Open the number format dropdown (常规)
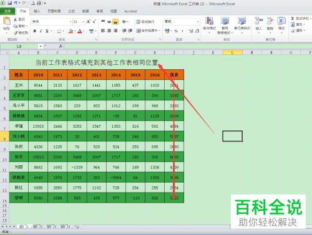312x235 pixels. pyautogui.click(x=198, y=22)
